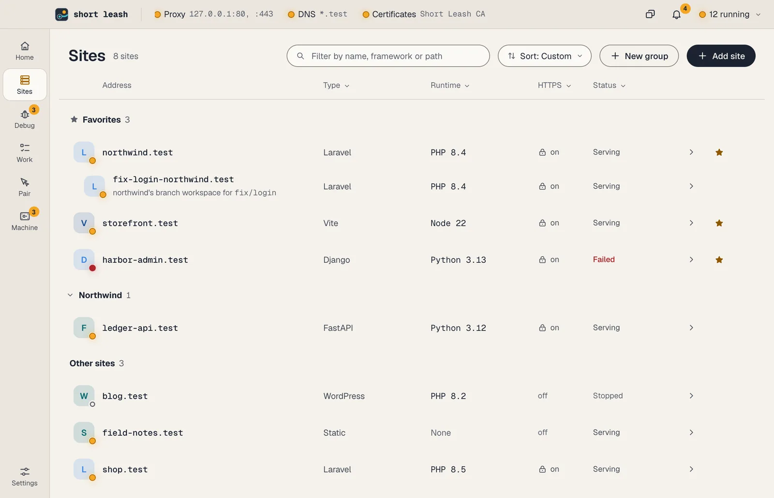Click the windows icon next to the bell
774x498 pixels.
pos(650,14)
